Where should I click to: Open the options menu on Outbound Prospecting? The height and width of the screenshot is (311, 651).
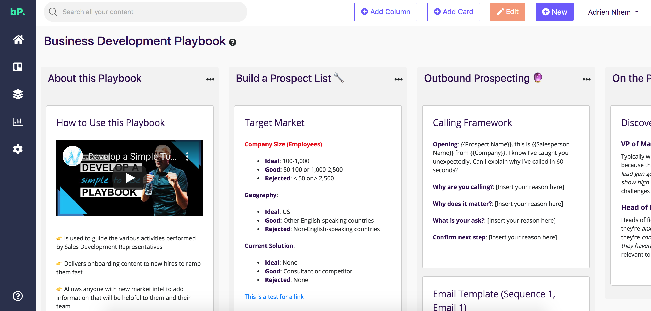point(586,79)
